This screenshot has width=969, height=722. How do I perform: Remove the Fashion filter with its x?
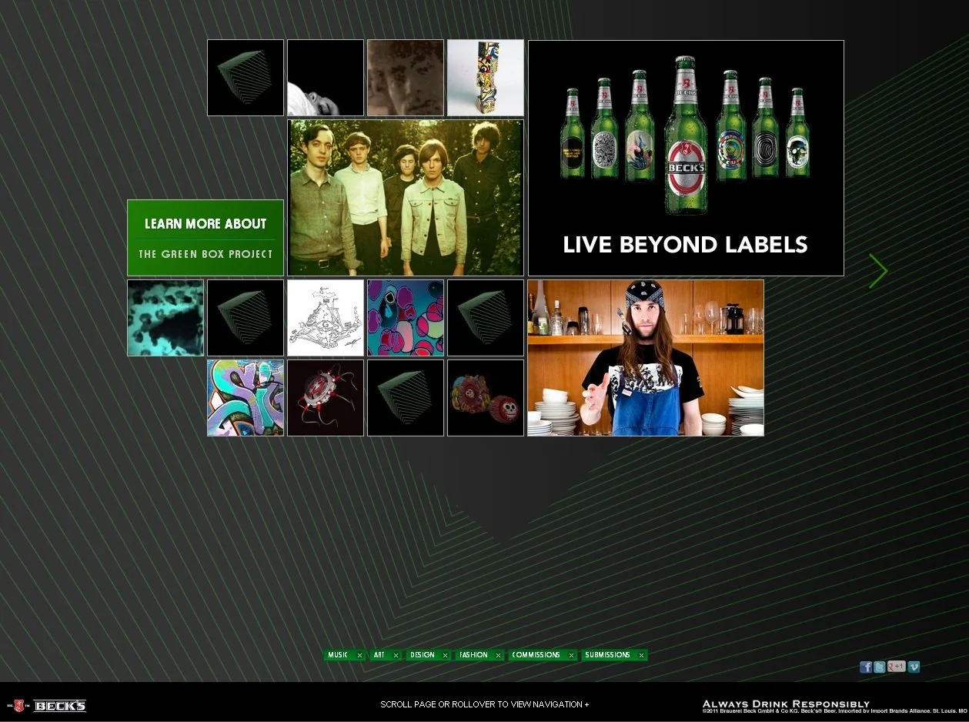click(x=498, y=656)
